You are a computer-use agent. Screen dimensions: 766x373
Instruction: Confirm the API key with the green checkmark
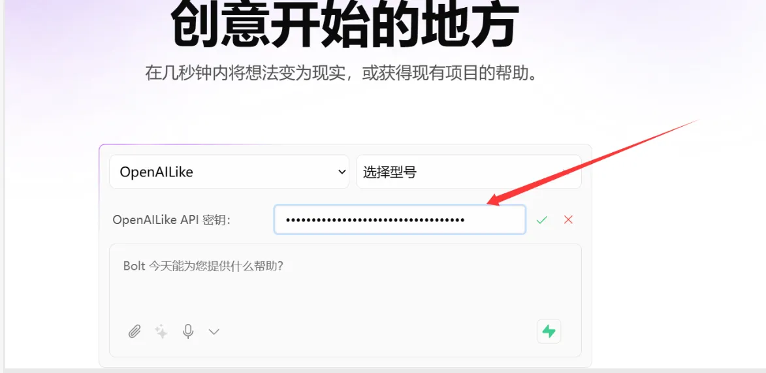(542, 220)
